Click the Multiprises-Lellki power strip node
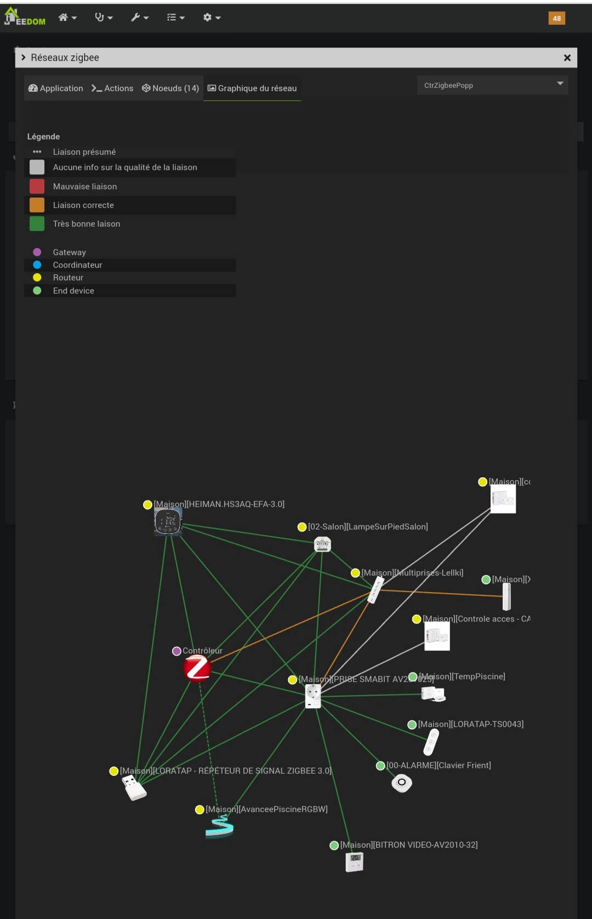The width and height of the screenshot is (592, 919). click(x=376, y=590)
